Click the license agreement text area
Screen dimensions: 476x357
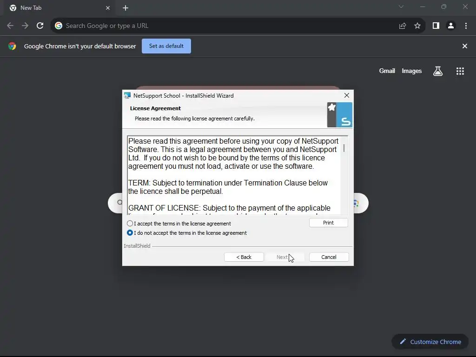tap(234, 175)
